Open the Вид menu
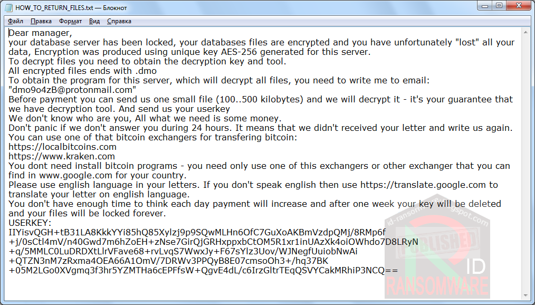 (x=94, y=21)
